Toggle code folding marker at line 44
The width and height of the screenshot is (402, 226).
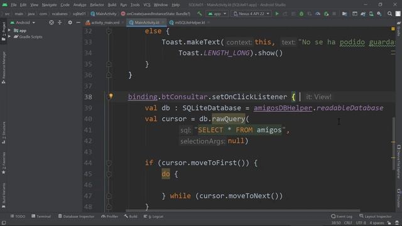[x=109, y=163]
